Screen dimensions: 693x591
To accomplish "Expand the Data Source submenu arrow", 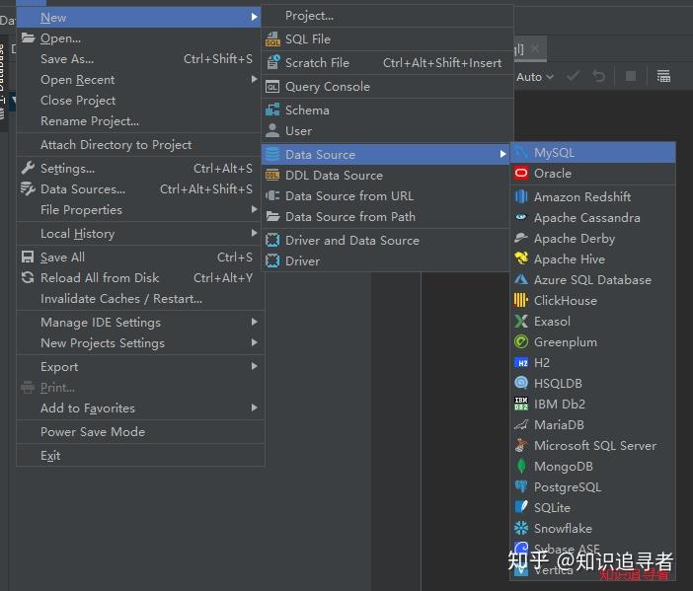I will click(x=502, y=154).
